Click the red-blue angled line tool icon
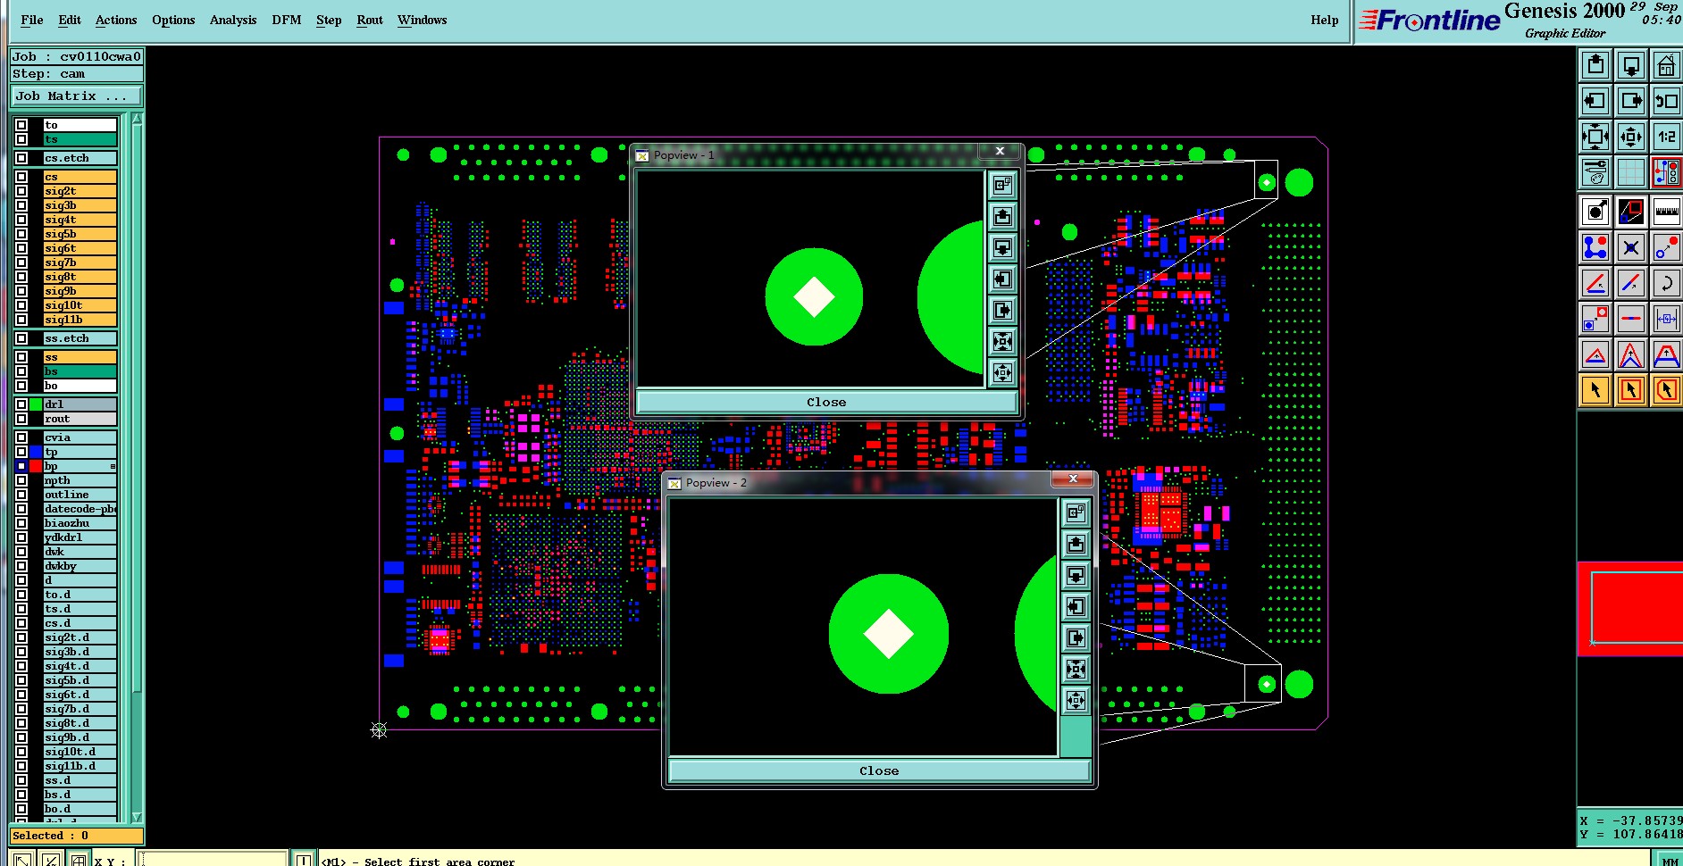Image resolution: width=1683 pixels, height=866 pixels. 1595,283
